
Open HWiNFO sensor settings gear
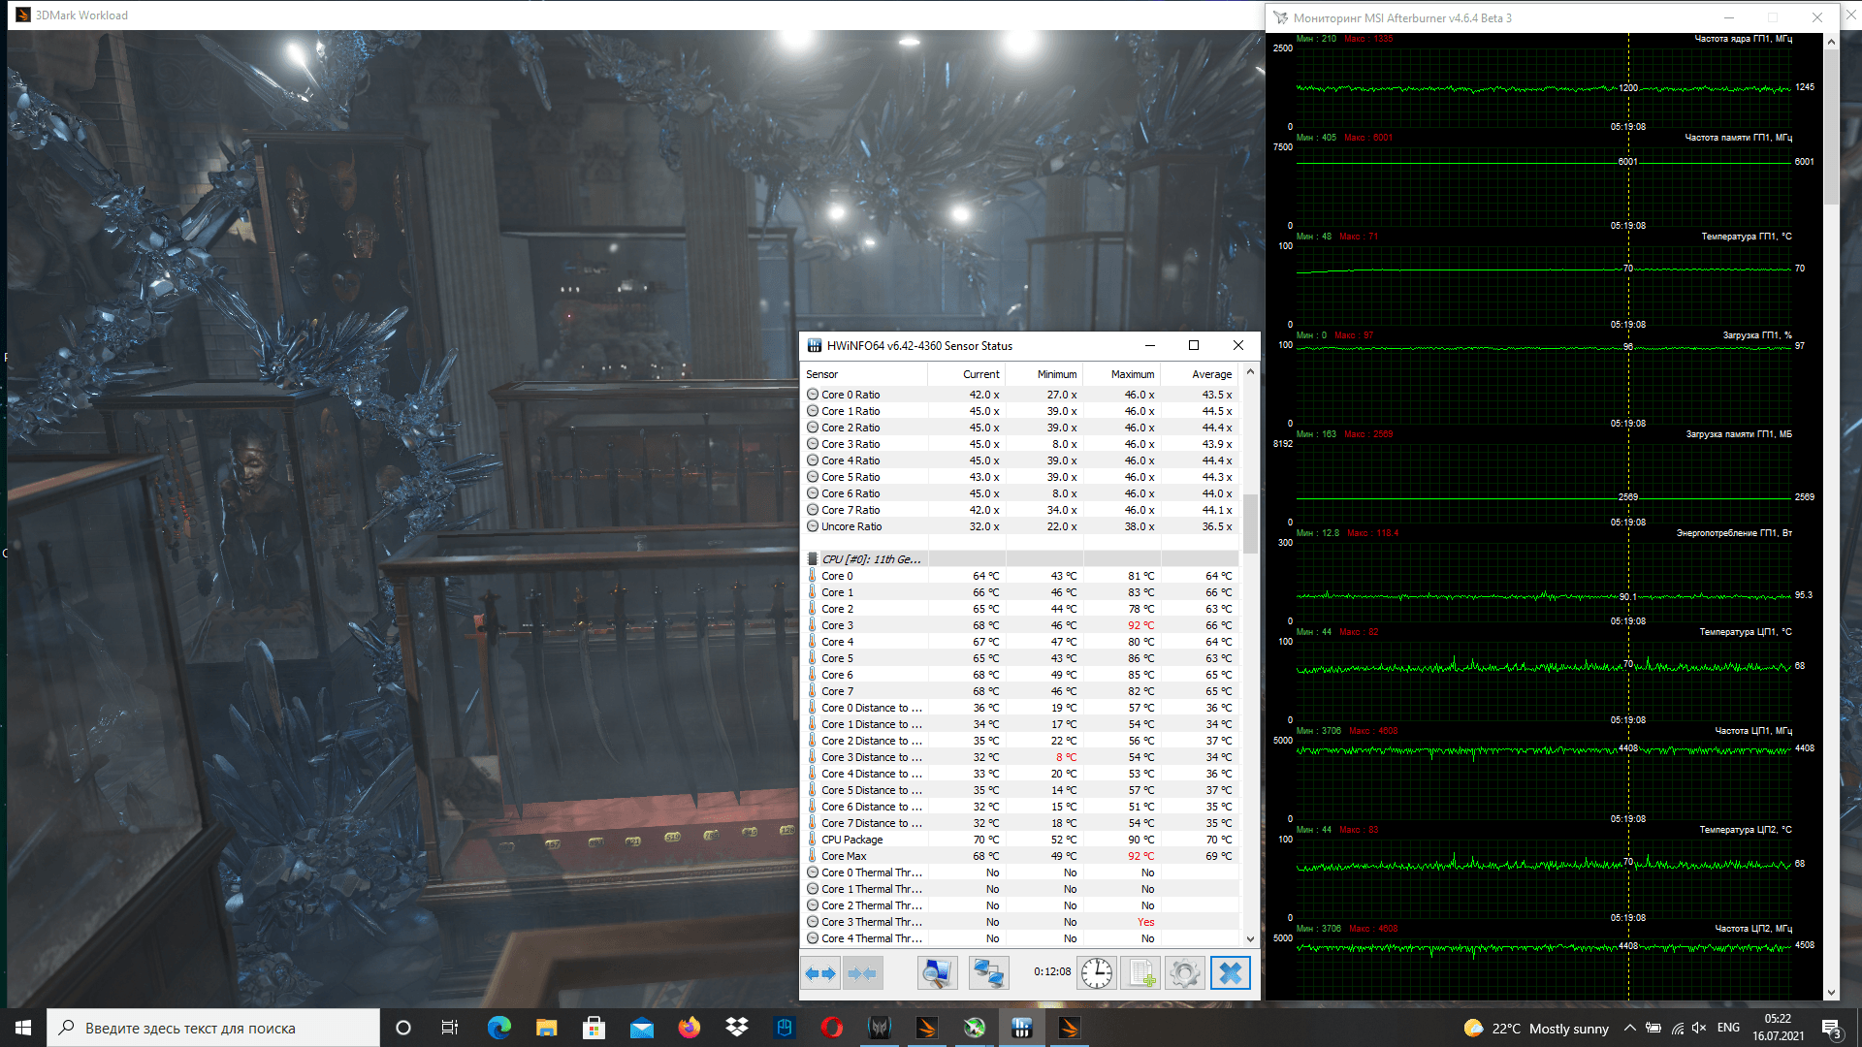tap(1184, 972)
